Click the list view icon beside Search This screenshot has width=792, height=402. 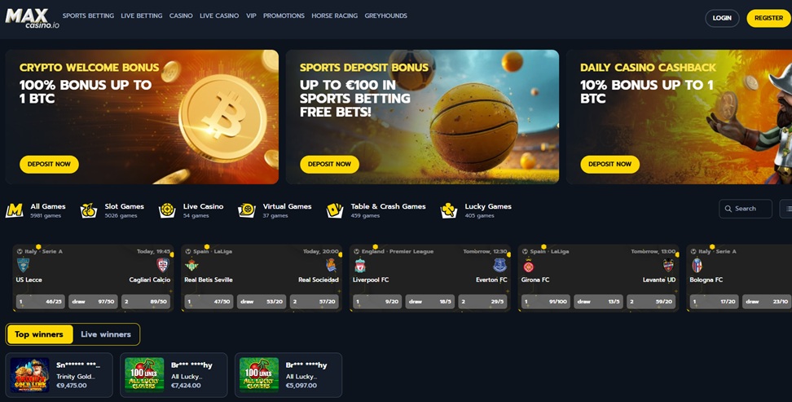coord(786,208)
